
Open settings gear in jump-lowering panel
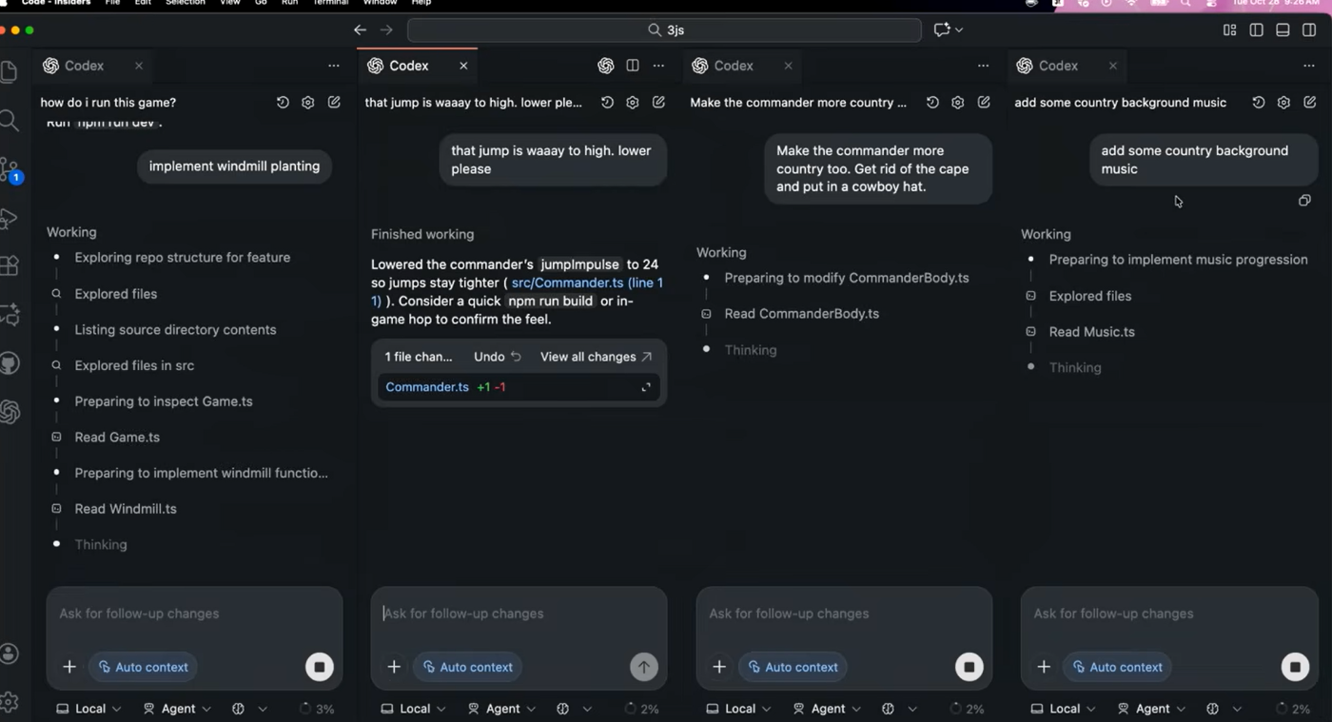click(633, 103)
